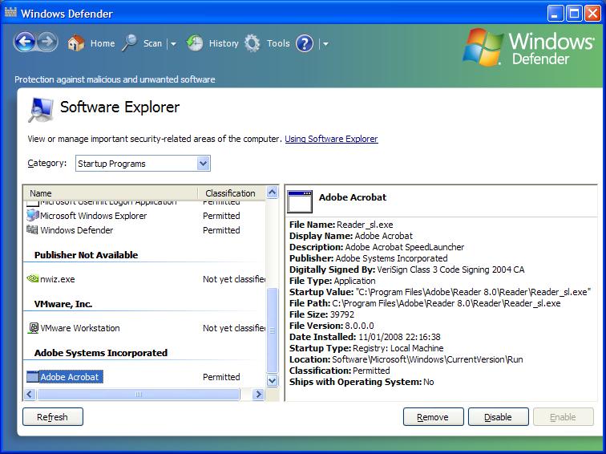
Task: Select the Adobe Acrobat list entry
Action: click(x=70, y=377)
